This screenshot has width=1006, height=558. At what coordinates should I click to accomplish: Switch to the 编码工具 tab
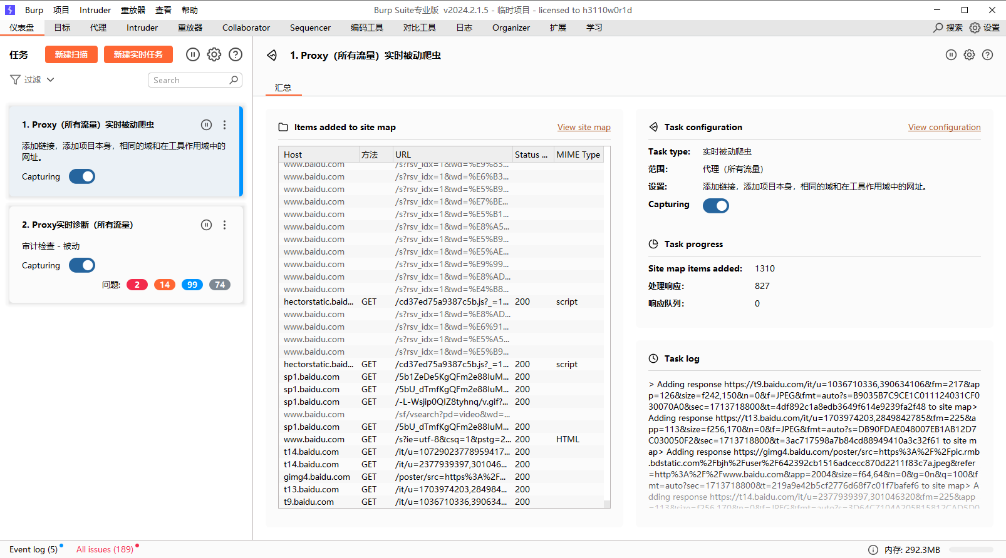367,28
